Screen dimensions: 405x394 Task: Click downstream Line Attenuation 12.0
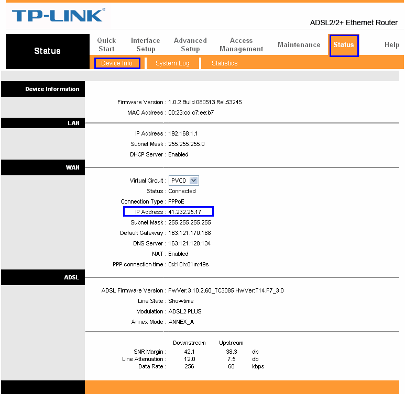tap(189, 359)
